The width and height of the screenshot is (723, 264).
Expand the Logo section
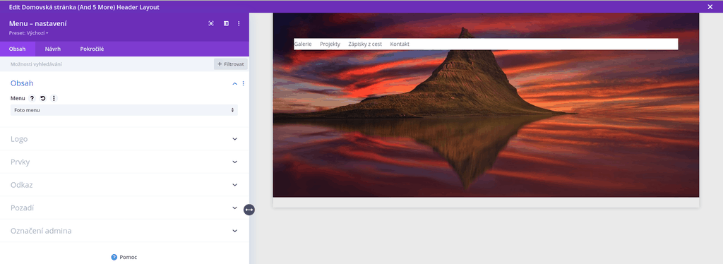[124, 138]
